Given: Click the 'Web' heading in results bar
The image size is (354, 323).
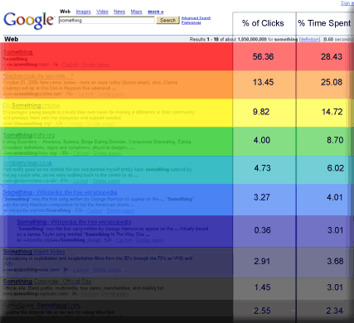Looking at the screenshot, I should (12, 39).
